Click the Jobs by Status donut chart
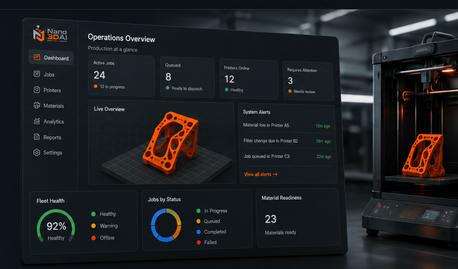Screen dimensions: 458x269 pos(166,225)
